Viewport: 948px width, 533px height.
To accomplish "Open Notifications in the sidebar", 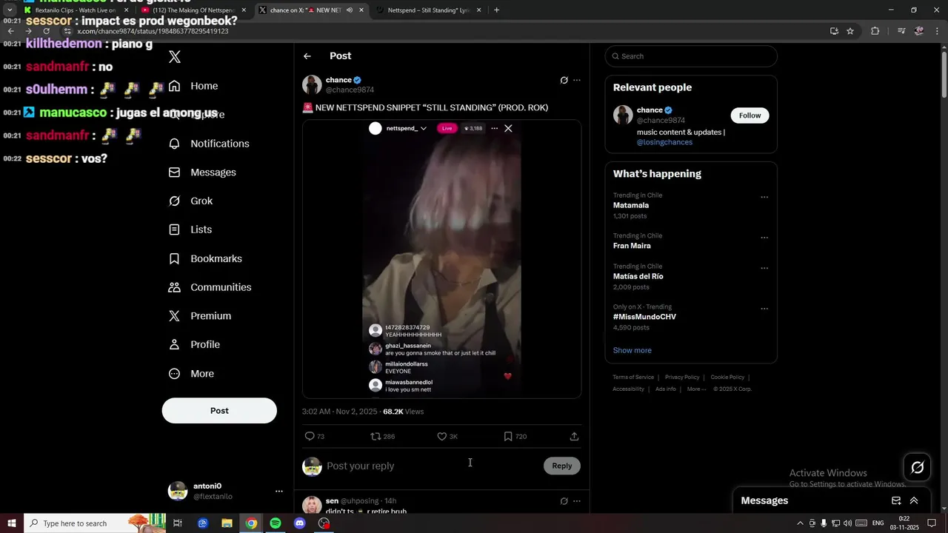I will click(209, 144).
